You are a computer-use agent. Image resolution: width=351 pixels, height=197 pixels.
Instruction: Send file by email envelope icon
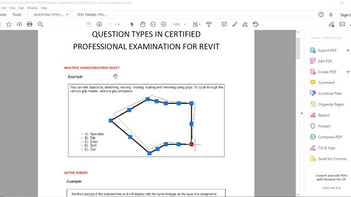point(342,24)
